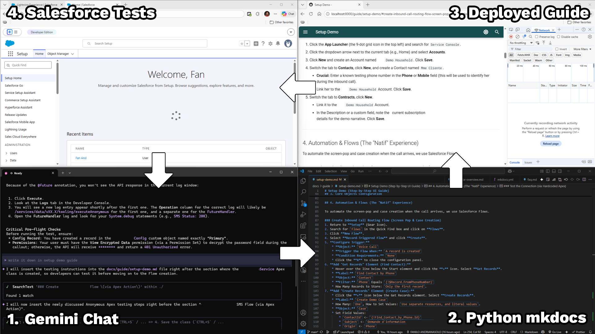The image size is (595, 334).
Task: Open the Selection menu in VS Code
Action: coord(330,171)
